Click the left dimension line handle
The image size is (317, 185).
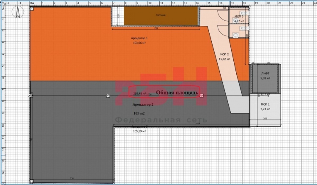click(30, 96)
